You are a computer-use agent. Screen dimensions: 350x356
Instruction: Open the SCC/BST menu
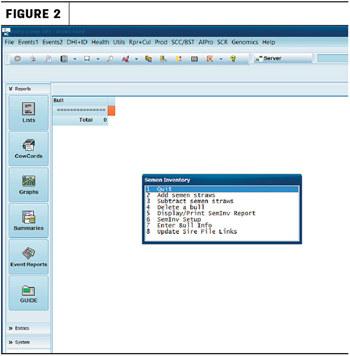point(182,42)
